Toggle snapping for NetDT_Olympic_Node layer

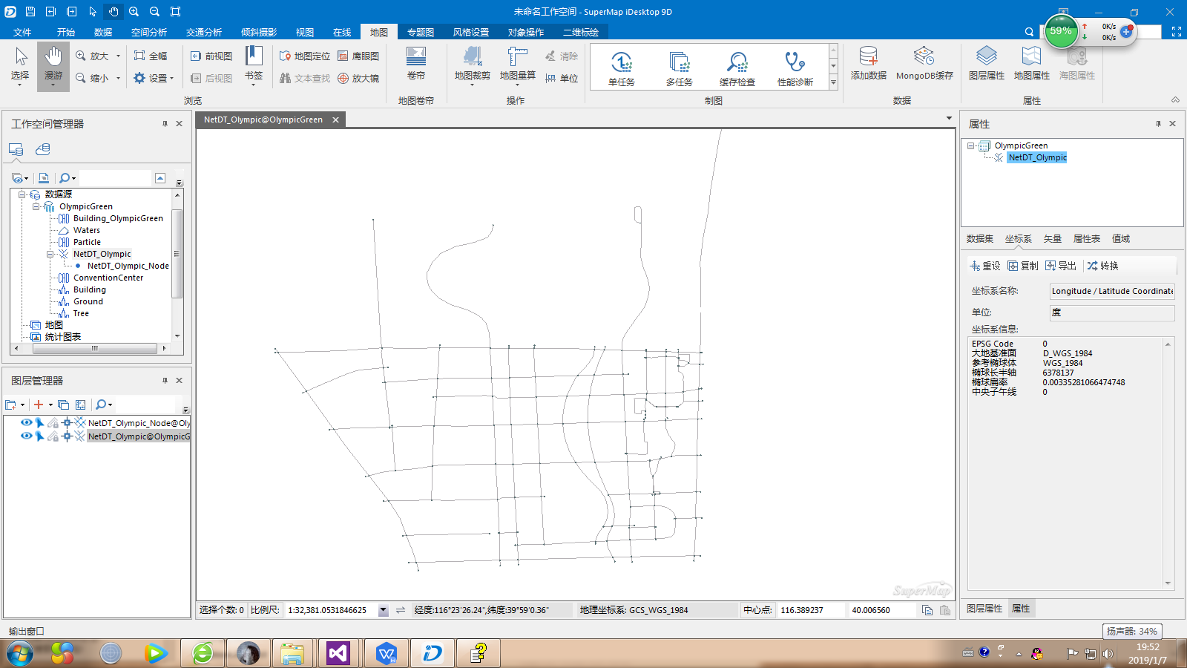[x=67, y=423]
